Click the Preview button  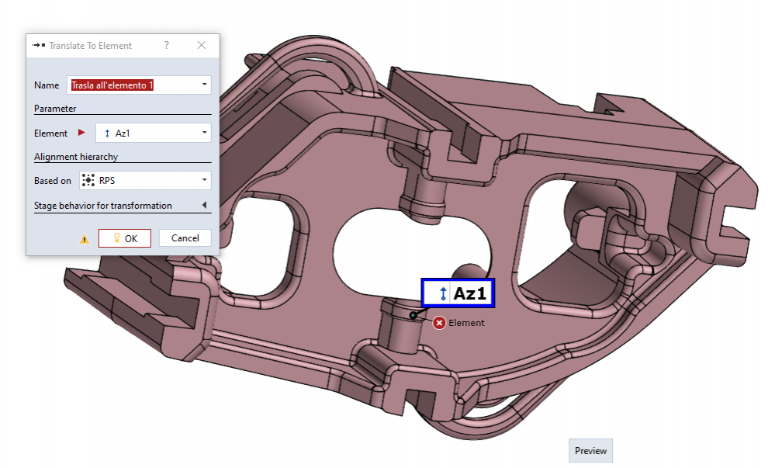coord(590,451)
